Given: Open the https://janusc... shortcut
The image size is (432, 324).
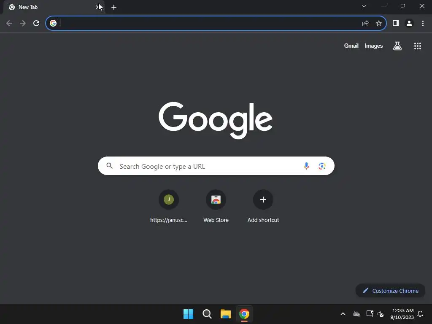Looking at the screenshot, I should click(169, 206).
